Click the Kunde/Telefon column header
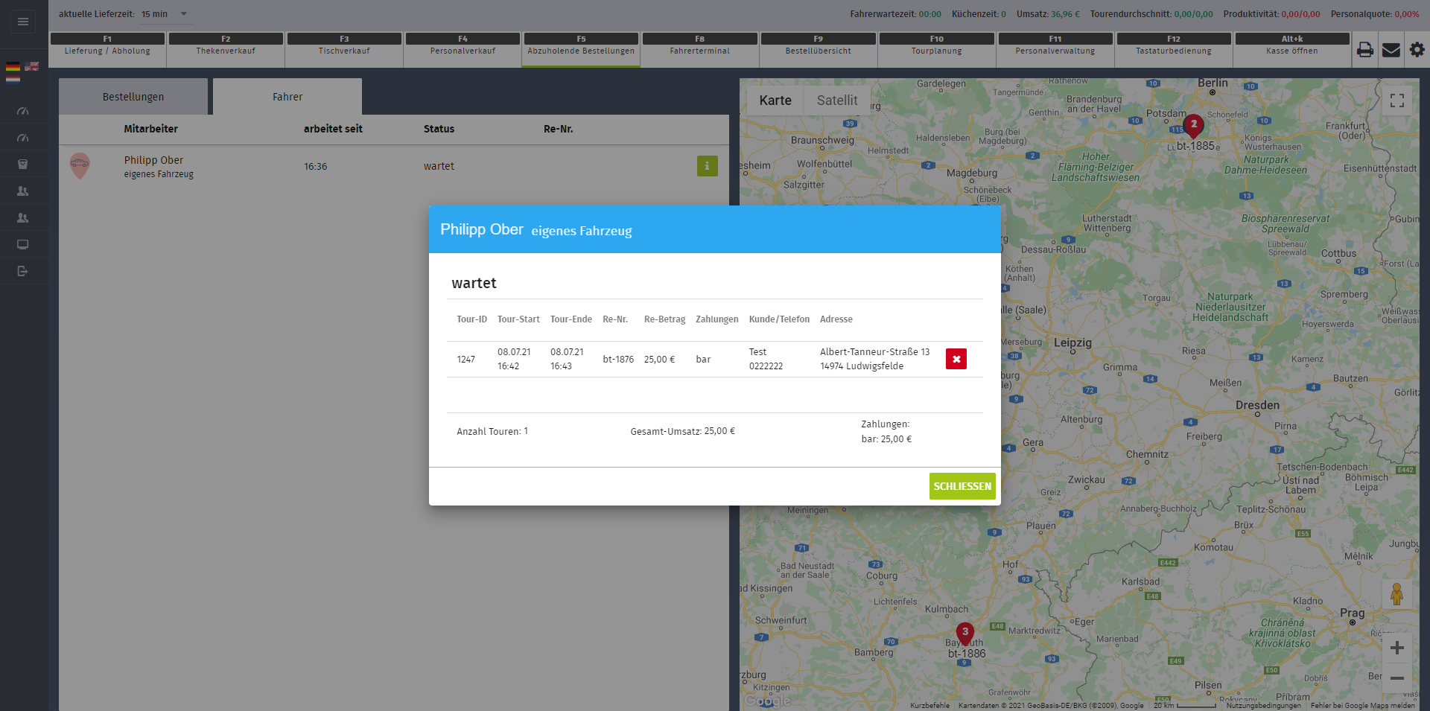 tap(779, 319)
